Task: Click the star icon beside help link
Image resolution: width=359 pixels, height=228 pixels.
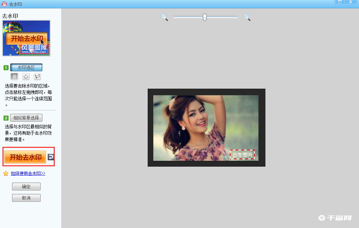Action: click(6, 173)
